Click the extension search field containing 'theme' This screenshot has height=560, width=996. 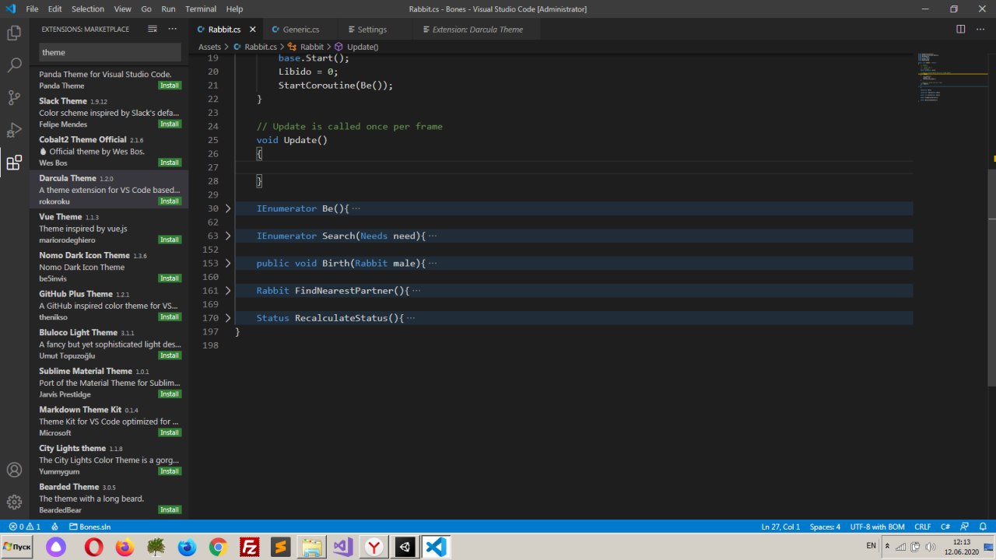[110, 52]
